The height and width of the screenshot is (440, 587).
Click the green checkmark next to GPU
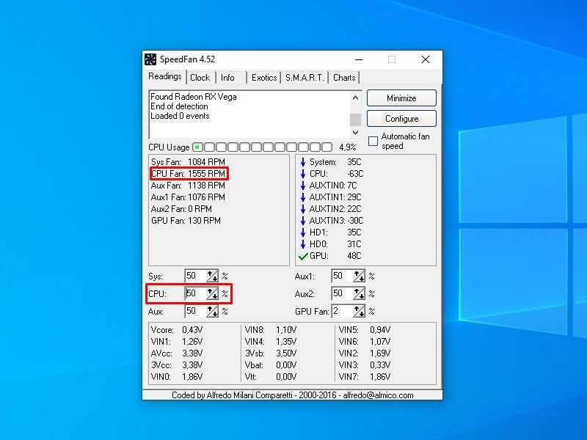pyautogui.click(x=303, y=256)
